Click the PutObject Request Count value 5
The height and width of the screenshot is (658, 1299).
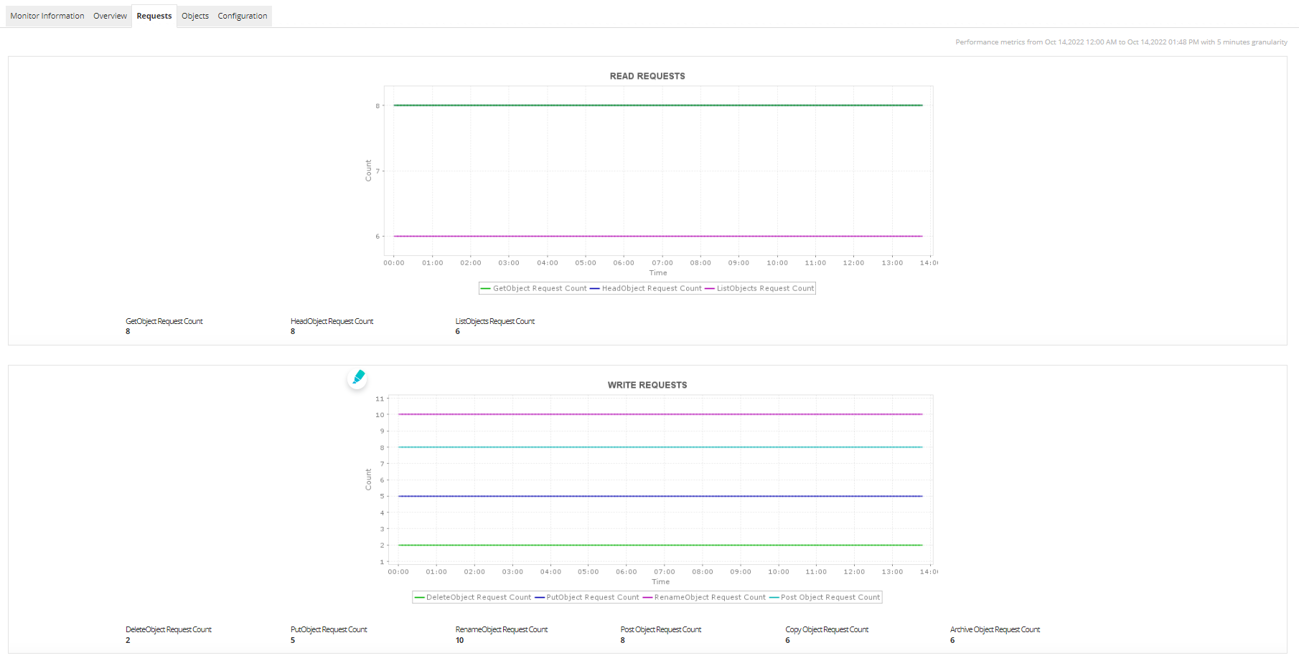(292, 639)
